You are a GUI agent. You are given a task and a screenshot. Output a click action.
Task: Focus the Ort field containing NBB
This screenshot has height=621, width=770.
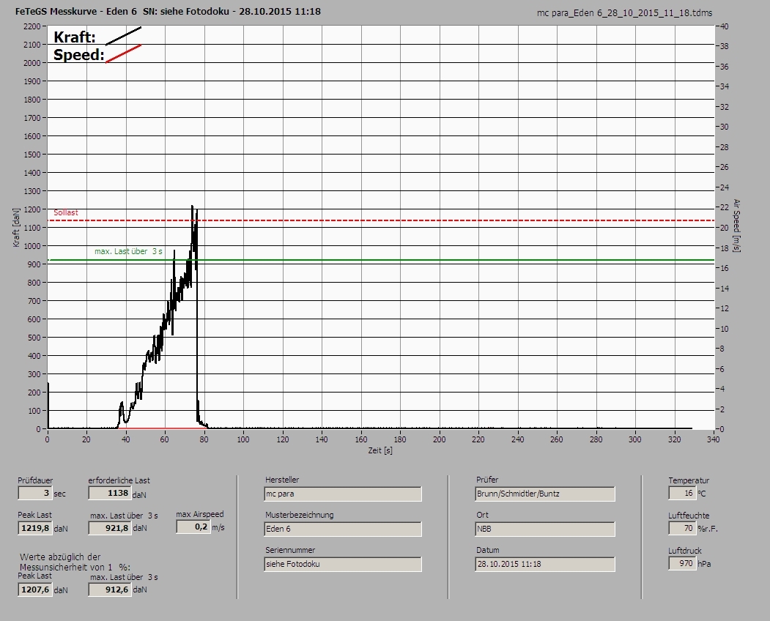545,529
